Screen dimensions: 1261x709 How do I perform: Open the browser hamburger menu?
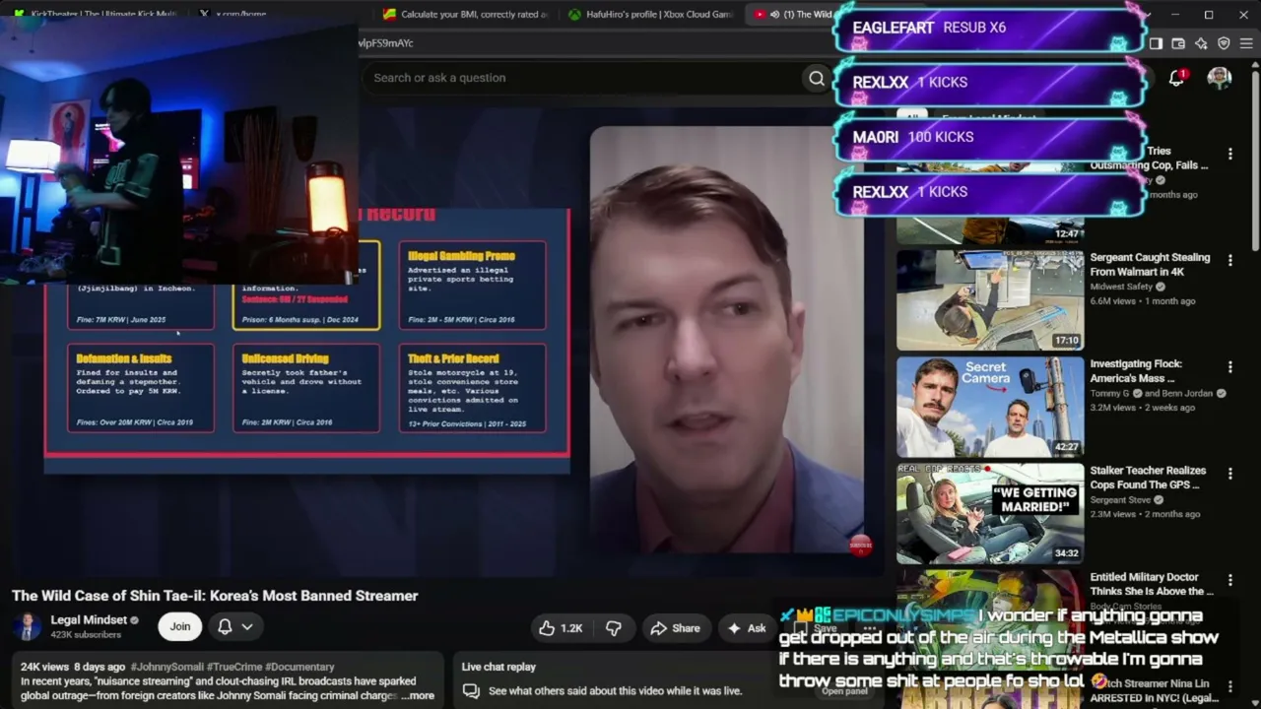1246,43
